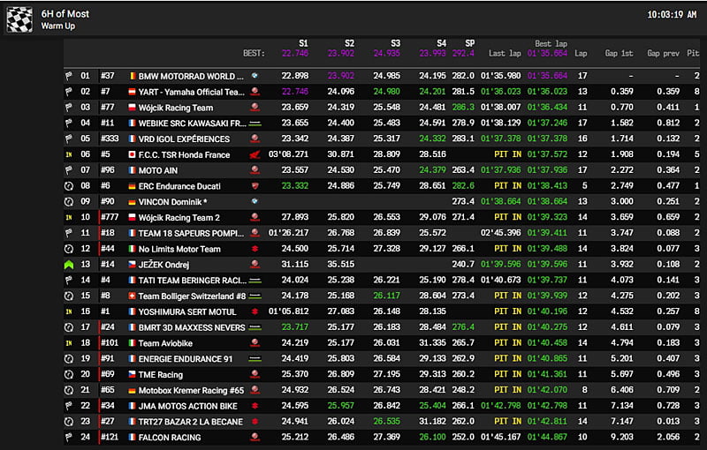Click the BMW logo next to BMW Motorrad World
The width and height of the screenshot is (707, 450).
point(255,76)
